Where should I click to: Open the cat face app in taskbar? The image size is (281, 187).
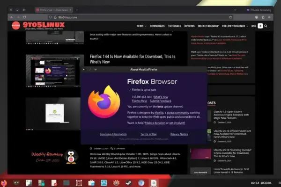click(x=16, y=183)
